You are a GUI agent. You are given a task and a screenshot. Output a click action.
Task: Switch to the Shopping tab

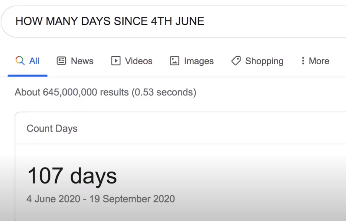tap(257, 61)
